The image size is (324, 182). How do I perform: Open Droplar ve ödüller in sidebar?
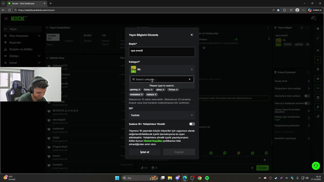click(x=22, y=49)
